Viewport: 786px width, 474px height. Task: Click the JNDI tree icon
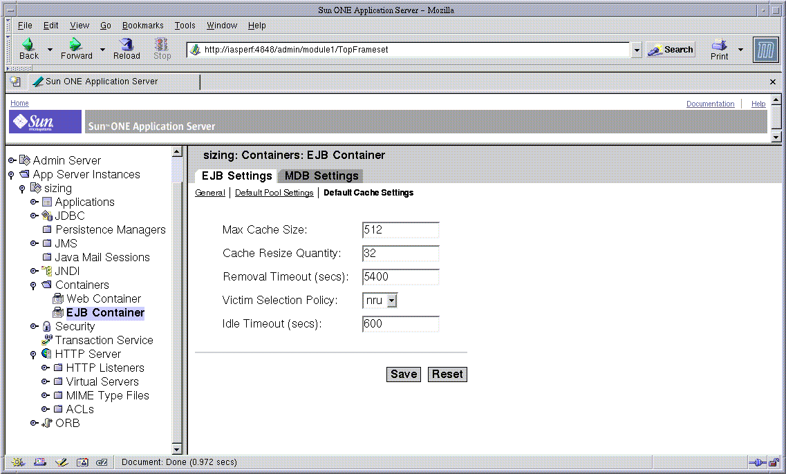pos(46,271)
